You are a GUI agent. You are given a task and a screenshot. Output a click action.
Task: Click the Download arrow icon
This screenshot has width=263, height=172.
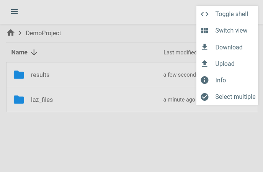(x=205, y=47)
